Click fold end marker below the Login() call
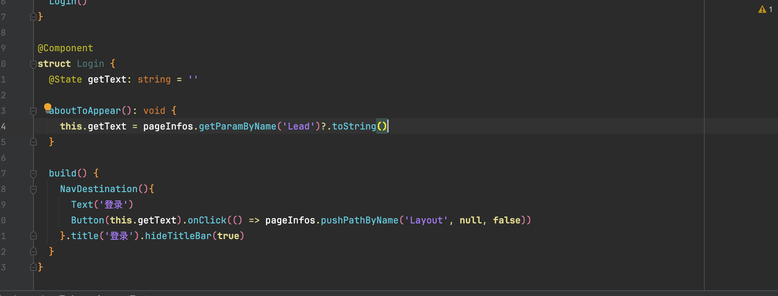The height and width of the screenshot is (296, 778). pos(33,17)
